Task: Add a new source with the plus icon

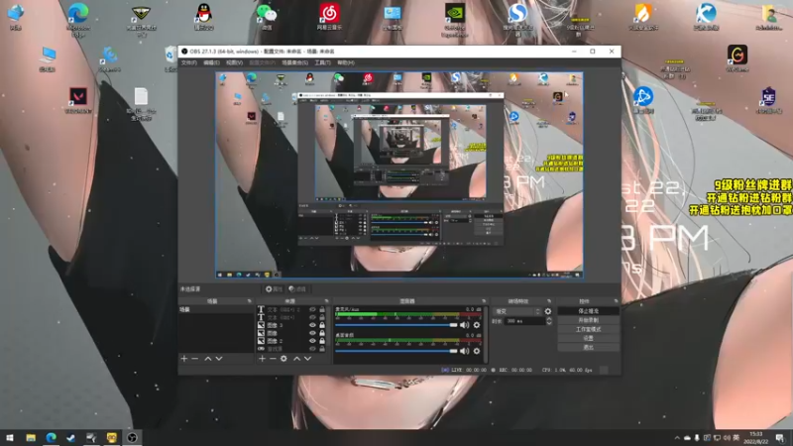Action: tap(262, 359)
